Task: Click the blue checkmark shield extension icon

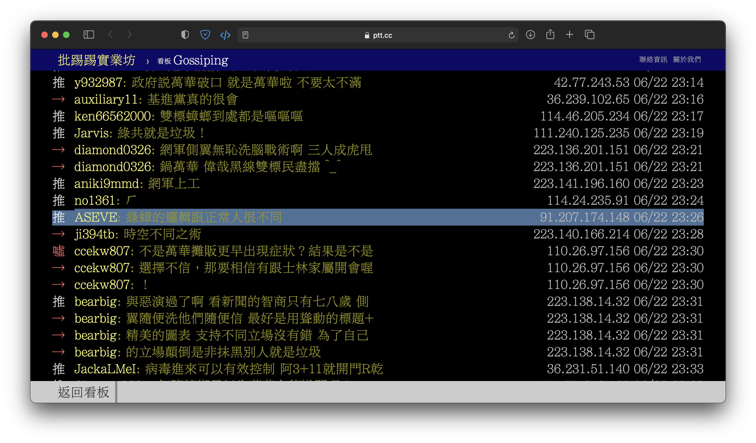Action: pyautogui.click(x=205, y=35)
